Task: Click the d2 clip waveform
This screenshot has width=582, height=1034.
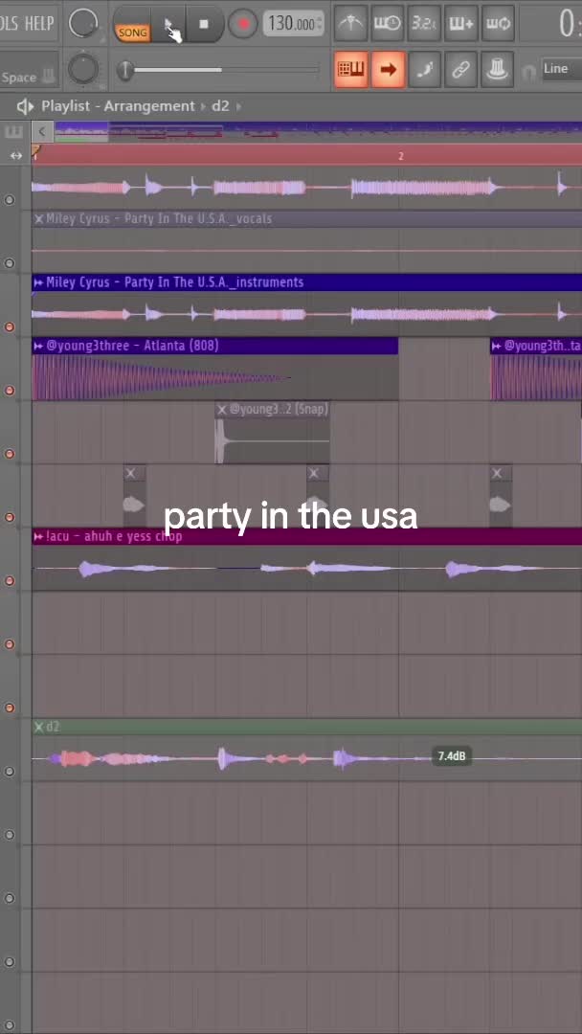Action: [x=306, y=758]
